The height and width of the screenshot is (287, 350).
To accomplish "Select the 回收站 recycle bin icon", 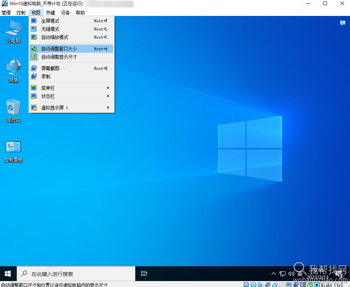I will click(x=13, y=111).
